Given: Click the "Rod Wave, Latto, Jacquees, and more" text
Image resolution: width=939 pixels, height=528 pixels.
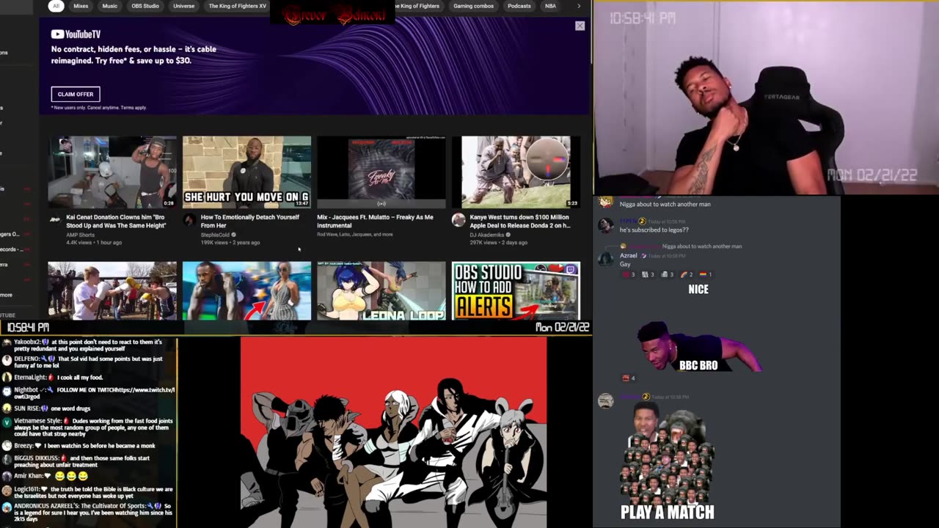Looking at the screenshot, I should point(355,235).
